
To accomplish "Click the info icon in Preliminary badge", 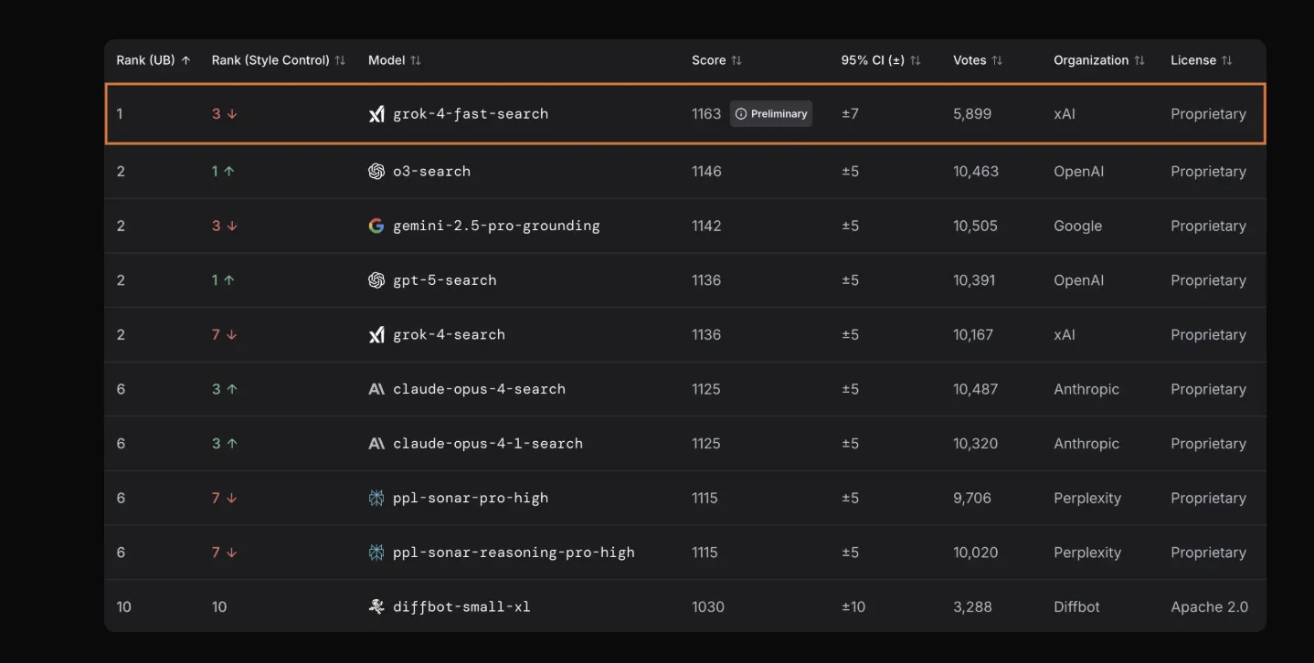I will point(741,114).
